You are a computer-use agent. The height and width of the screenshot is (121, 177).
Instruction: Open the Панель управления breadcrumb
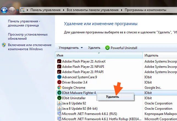(x=45, y=10)
